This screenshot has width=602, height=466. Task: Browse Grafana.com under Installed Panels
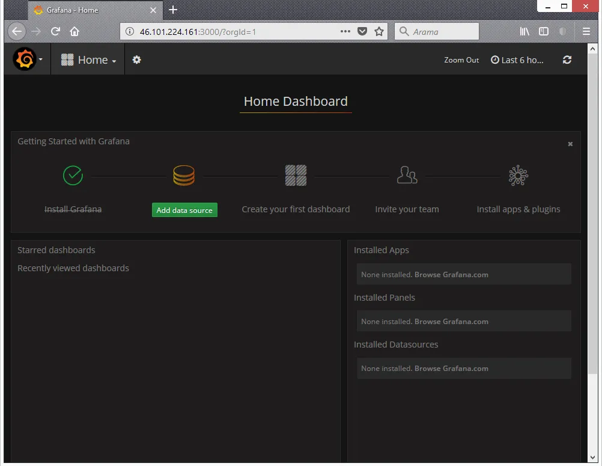click(451, 322)
